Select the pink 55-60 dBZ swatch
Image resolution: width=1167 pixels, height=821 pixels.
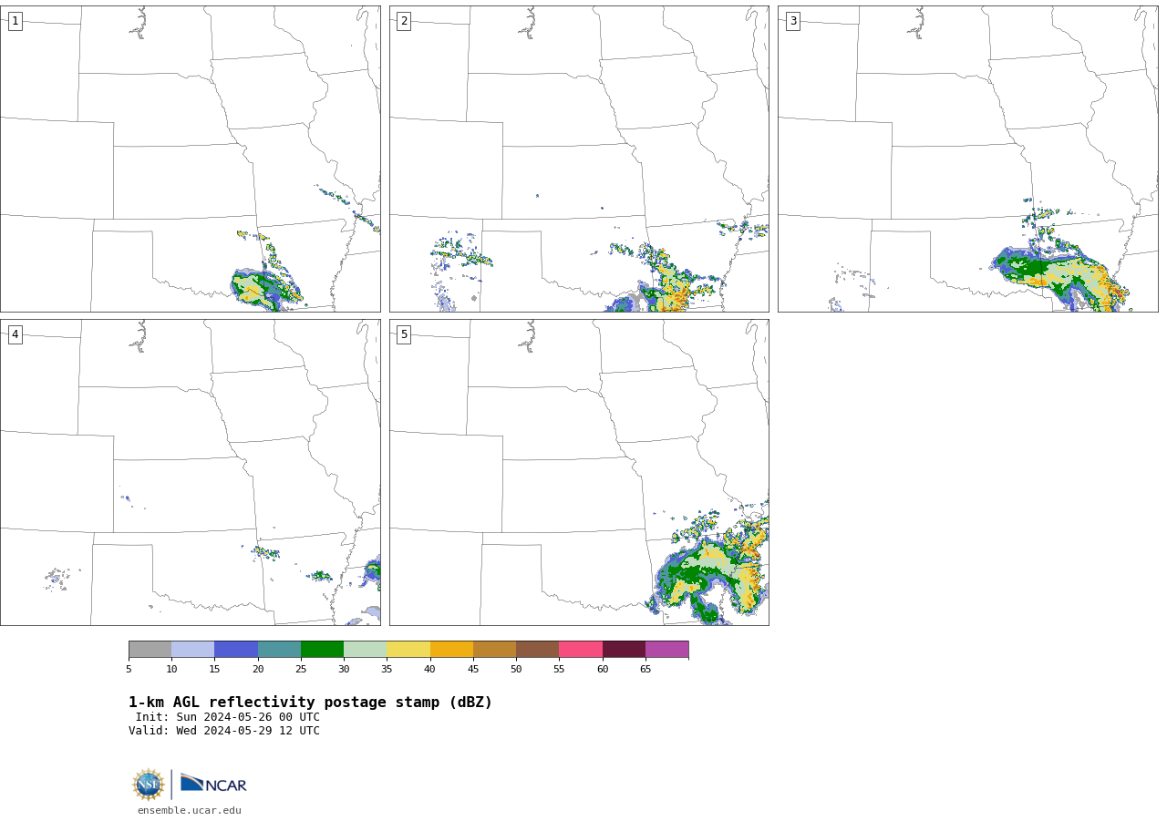coord(581,650)
